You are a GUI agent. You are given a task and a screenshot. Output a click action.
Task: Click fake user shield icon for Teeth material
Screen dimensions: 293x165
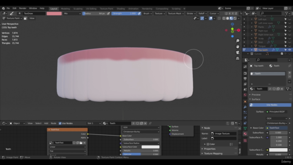pyautogui.click(x=274, y=89)
